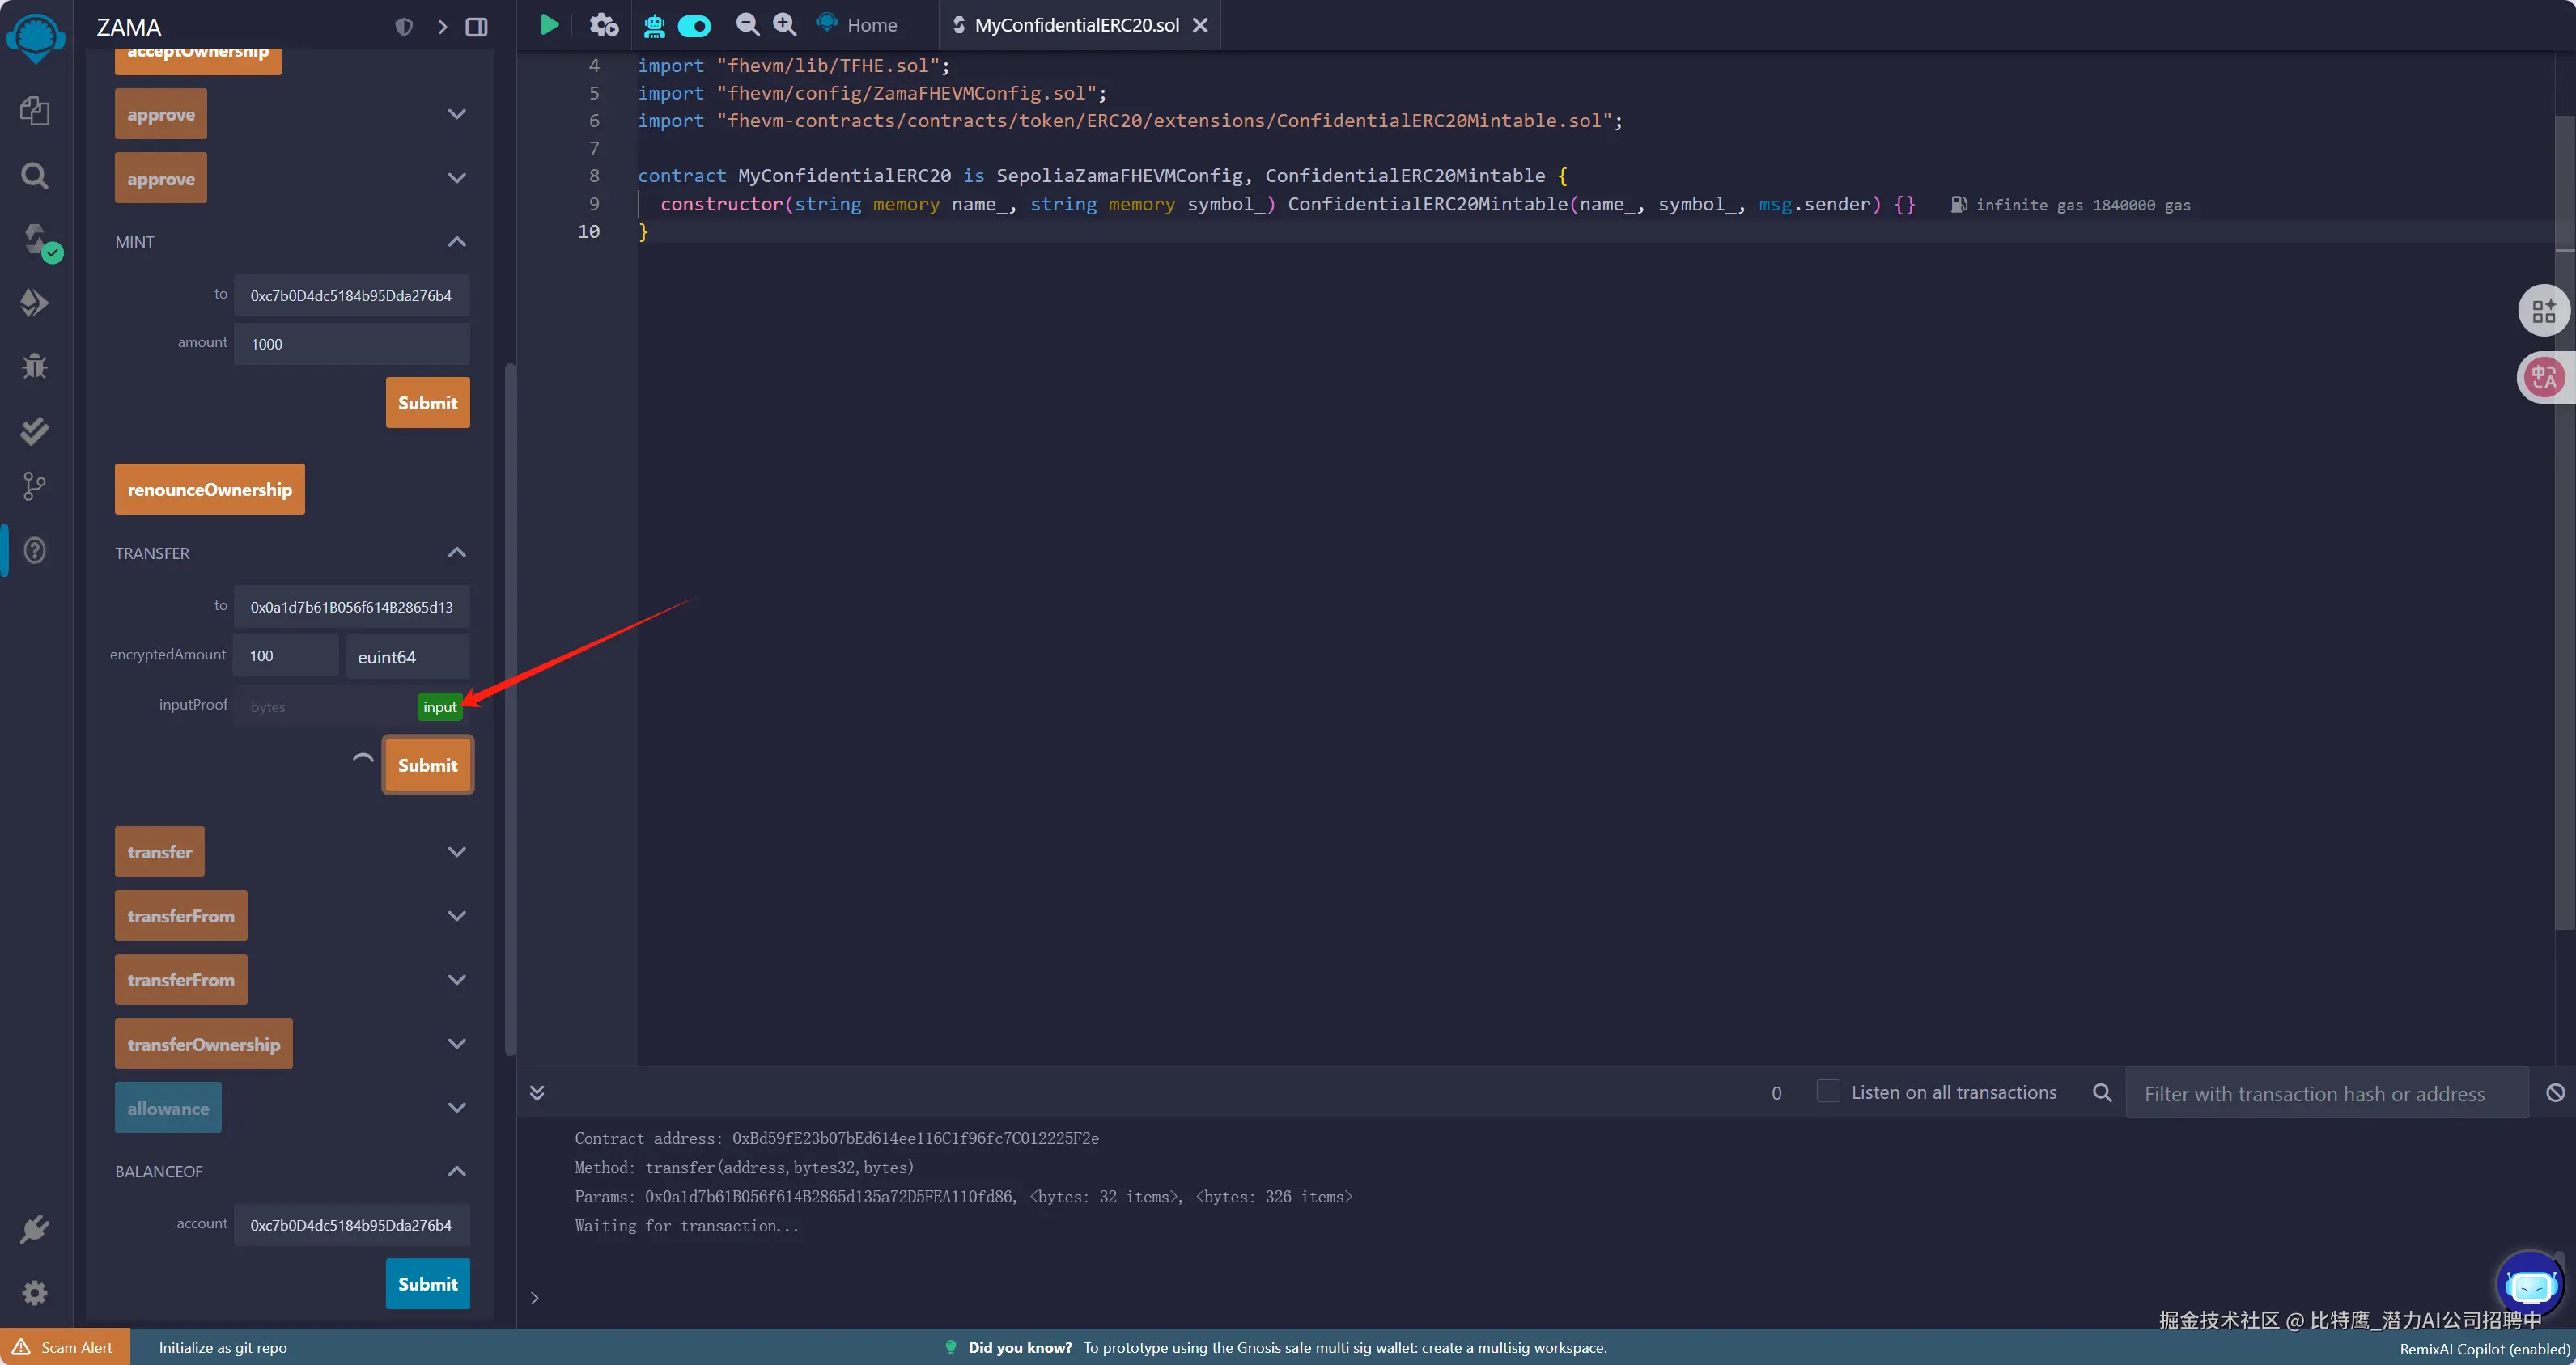Zoom in the editor font
The image size is (2576, 1365).
point(785,25)
